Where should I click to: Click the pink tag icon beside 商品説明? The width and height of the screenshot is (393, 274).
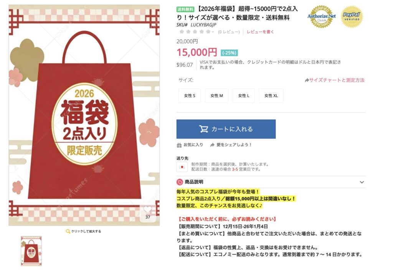pyautogui.click(x=180, y=182)
